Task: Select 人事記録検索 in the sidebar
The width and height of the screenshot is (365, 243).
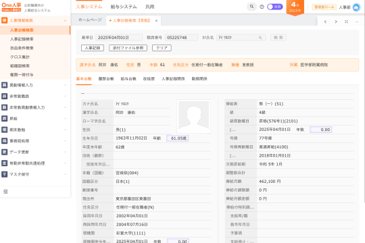Action: point(22,39)
